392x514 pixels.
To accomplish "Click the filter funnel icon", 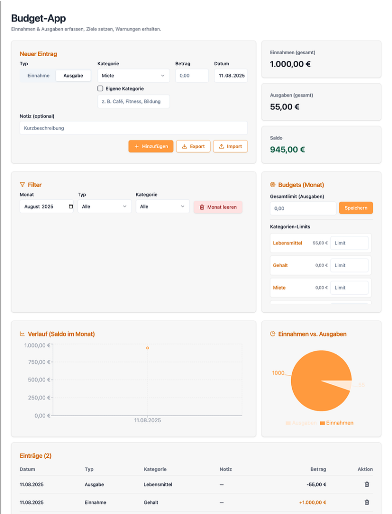I will pyautogui.click(x=22, y=185).
